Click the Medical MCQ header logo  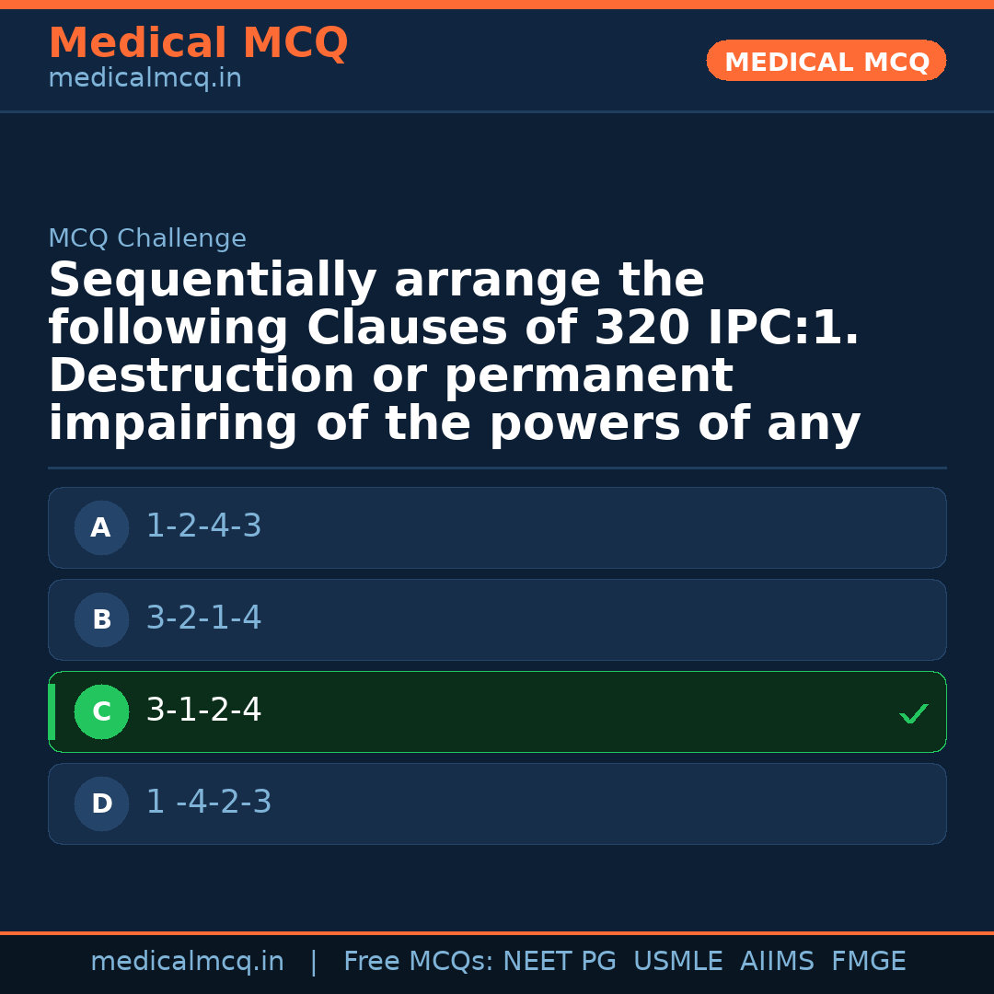coord(198,43)
